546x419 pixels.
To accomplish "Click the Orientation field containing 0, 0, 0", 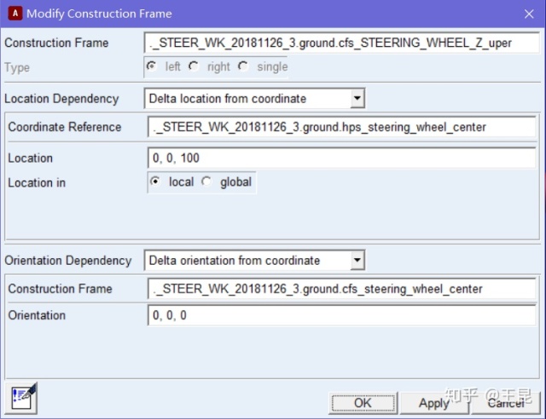I will [x=341, y=316].
